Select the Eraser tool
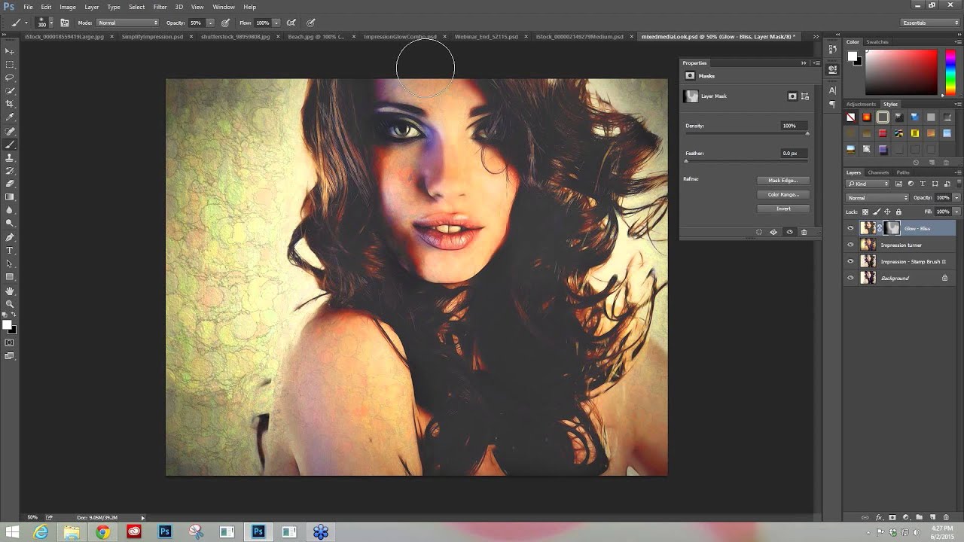964x542 pixels. click(10, 184)
